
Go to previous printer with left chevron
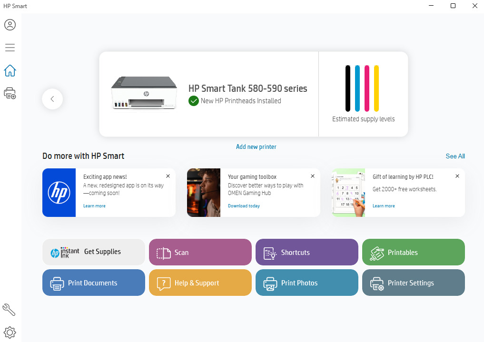pyautogui.click(x=52, y=99)
